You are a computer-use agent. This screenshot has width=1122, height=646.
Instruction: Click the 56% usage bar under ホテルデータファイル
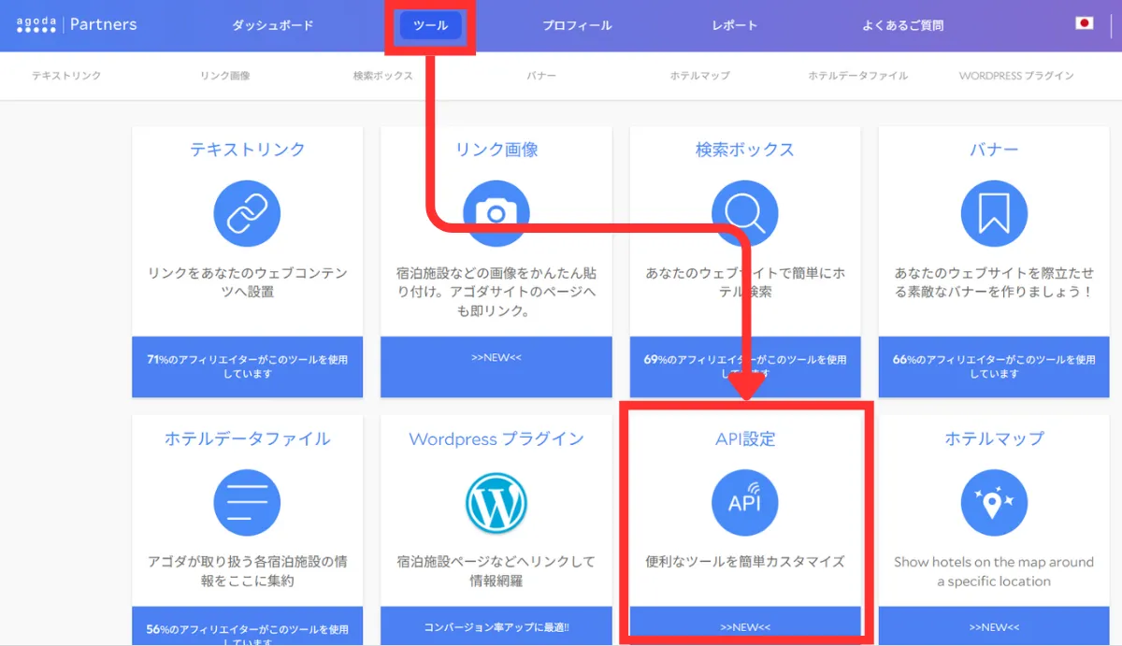point(247,625)
